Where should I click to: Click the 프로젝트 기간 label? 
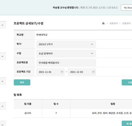pos(23,72)
